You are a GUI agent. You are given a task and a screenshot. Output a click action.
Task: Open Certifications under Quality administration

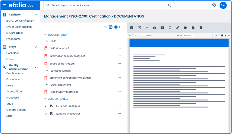coord(15,73)
